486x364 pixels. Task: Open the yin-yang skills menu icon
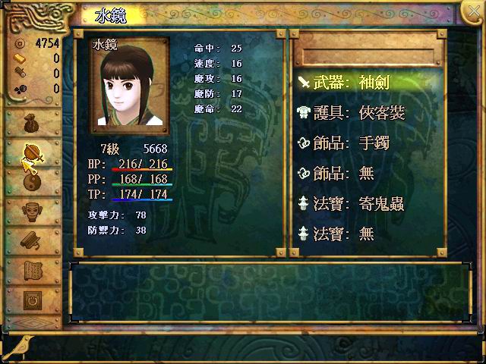pyautogui.click(x=32, y=183)
